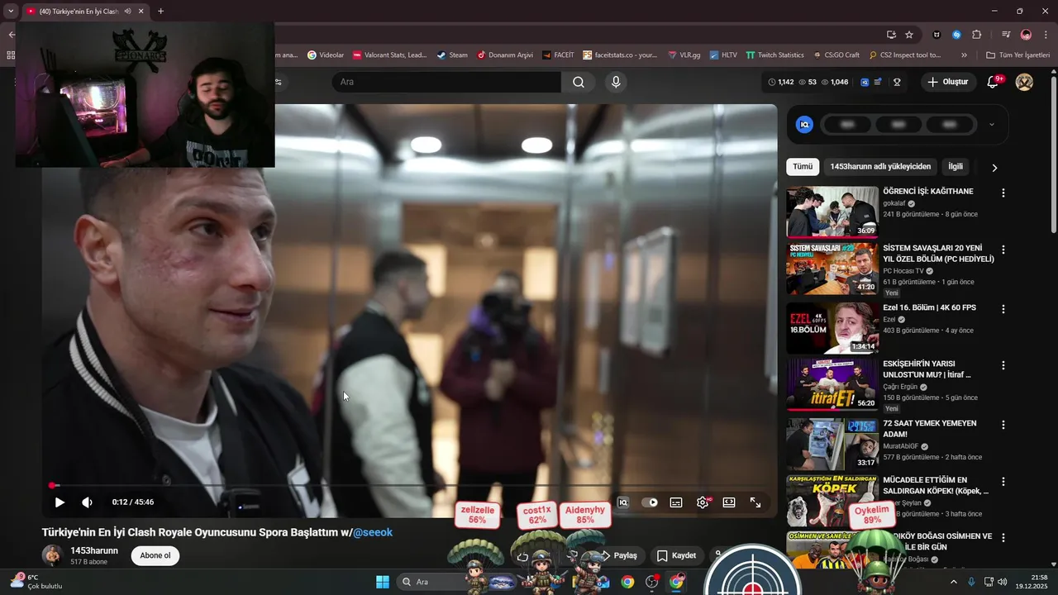Open the Steam bookmark

coord(452,55)
